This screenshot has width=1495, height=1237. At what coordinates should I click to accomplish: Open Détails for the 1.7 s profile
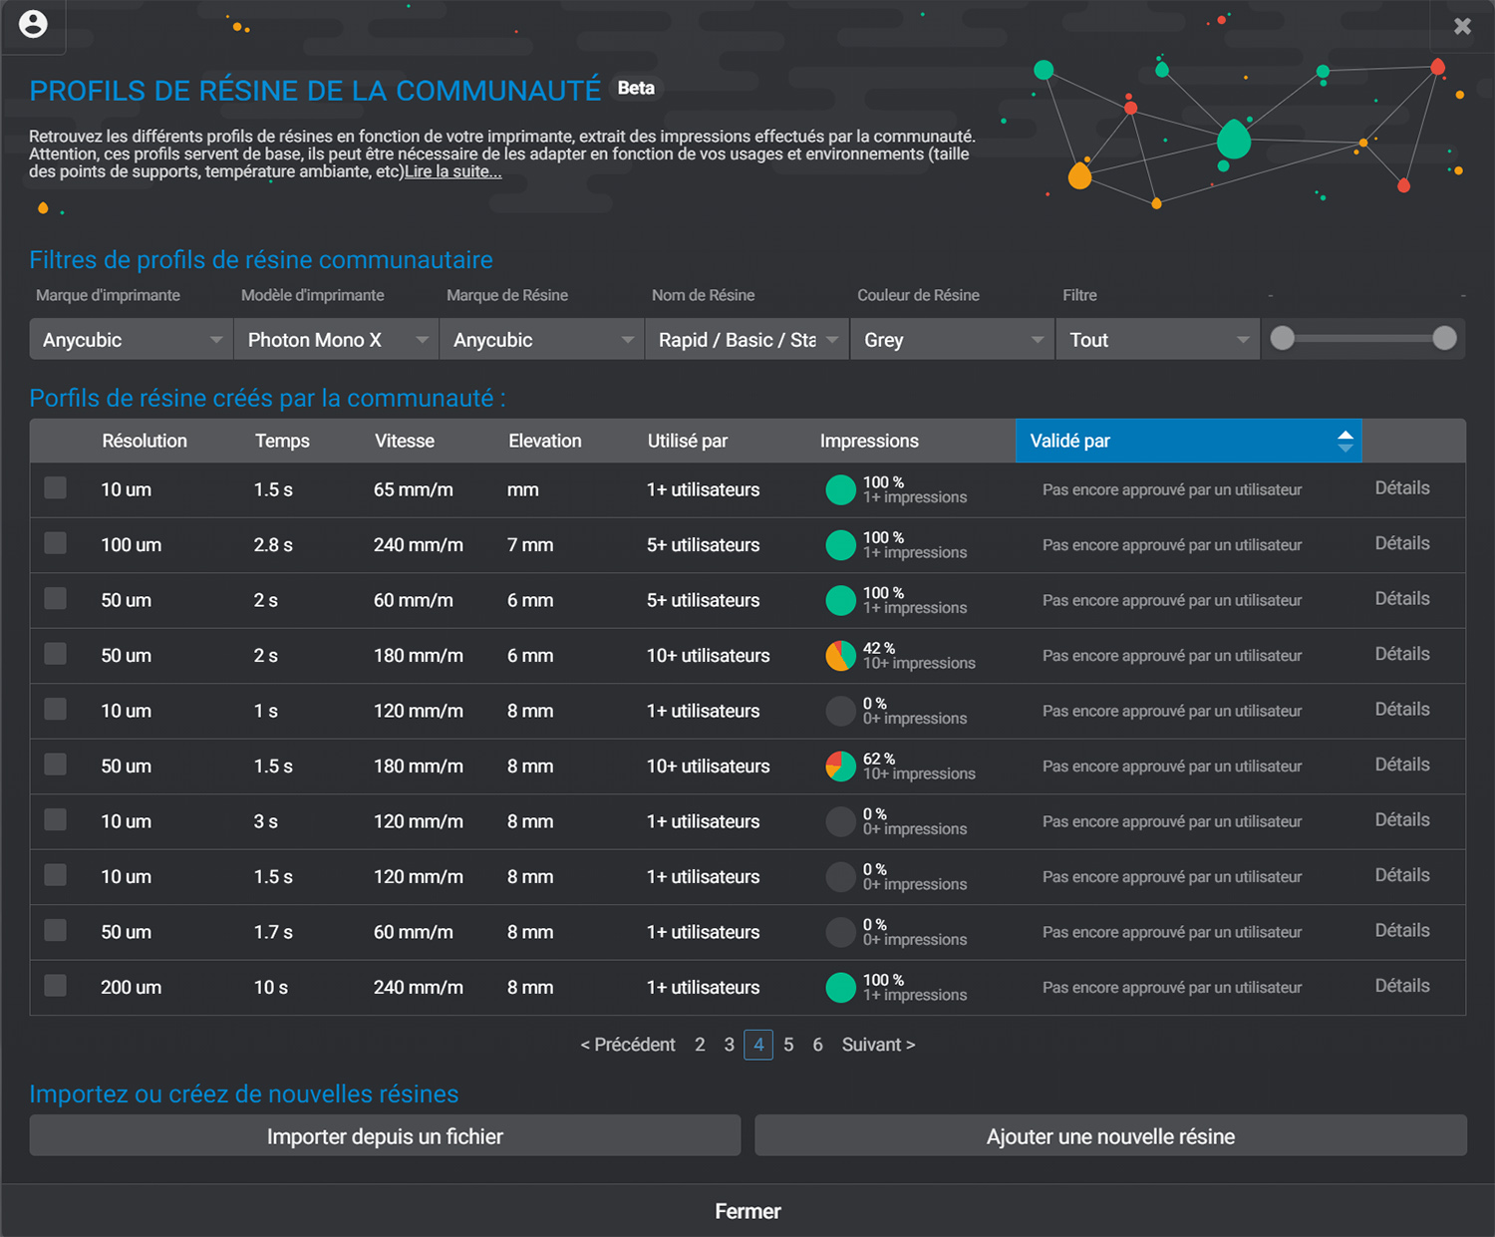[x=1402, y=931]
